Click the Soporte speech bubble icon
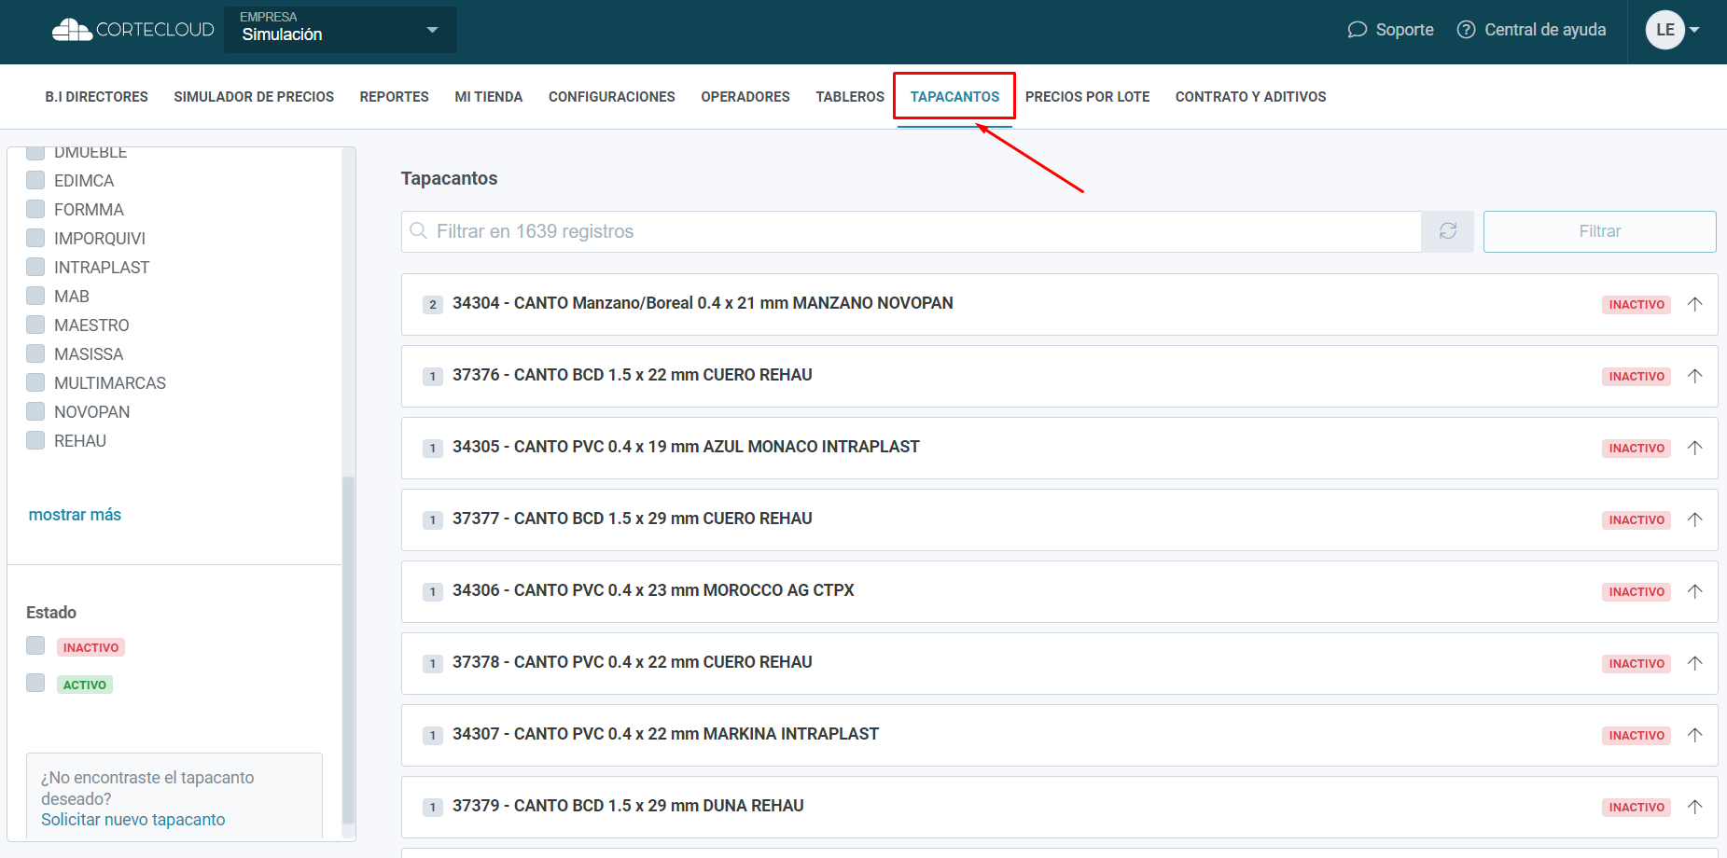1727x858 pixels. [1358, 30]
